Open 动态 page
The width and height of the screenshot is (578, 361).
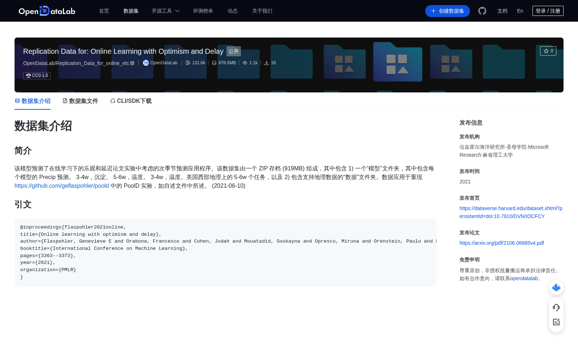233,11
